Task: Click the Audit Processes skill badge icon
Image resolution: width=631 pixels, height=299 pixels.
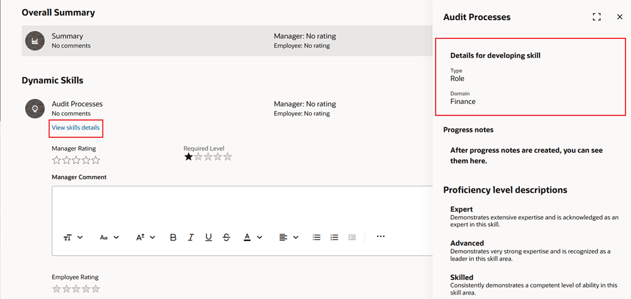Action: pos(35,108)
